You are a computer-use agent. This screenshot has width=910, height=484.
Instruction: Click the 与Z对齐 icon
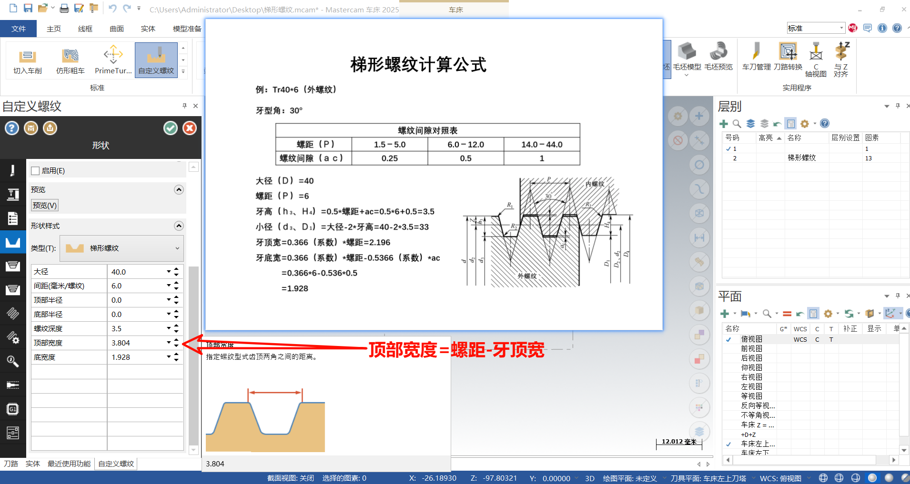tap(841, 59)
